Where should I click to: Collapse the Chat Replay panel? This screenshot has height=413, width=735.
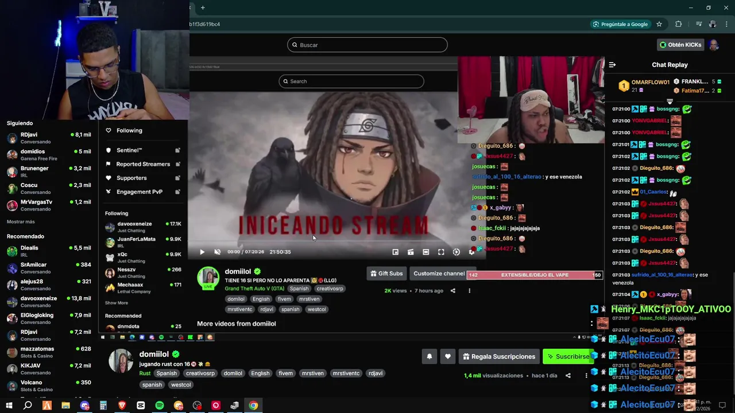click(612, 65)
